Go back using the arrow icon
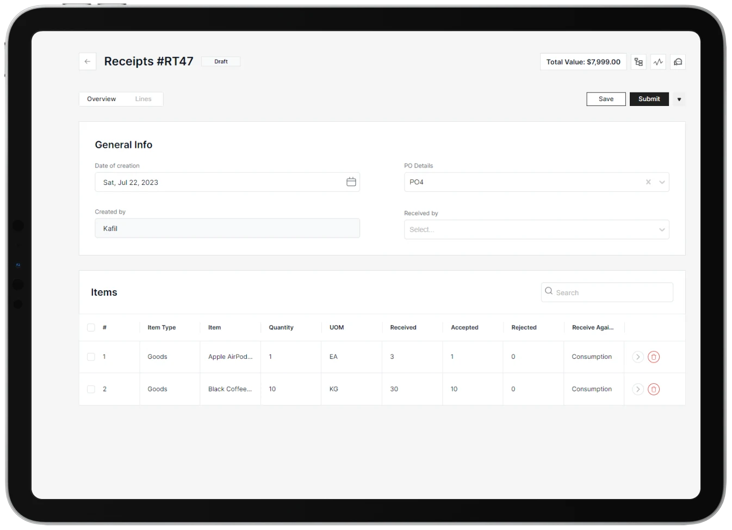Screen dimensions: 732x530 88,61
